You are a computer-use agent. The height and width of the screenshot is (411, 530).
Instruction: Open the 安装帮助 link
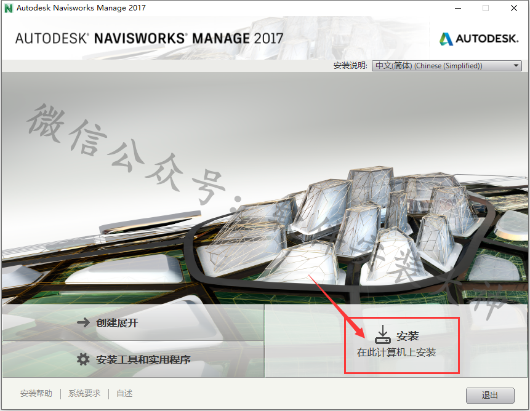click(x=36, y=393)
